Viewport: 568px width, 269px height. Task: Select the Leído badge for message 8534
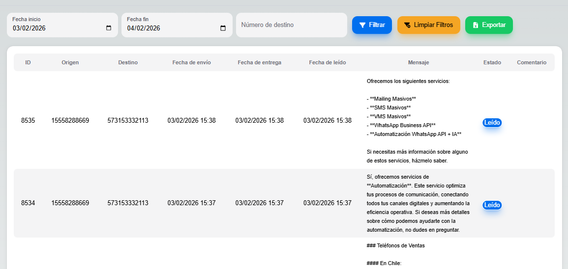click(x=492, y=205)
